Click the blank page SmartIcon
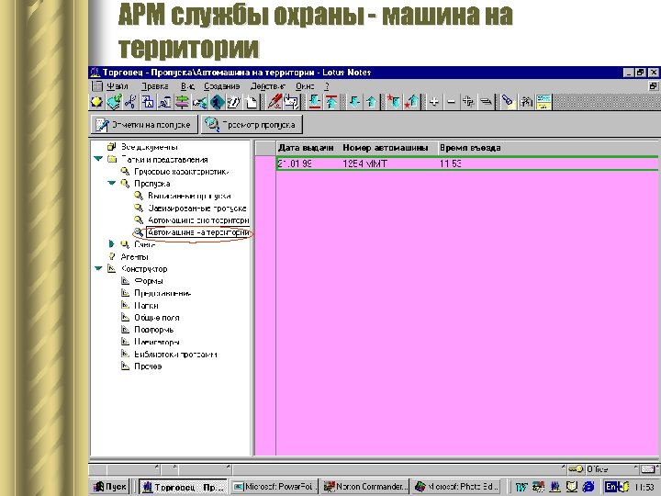The height and width of the screenshot is (496, 661). (x=252, y=102)
